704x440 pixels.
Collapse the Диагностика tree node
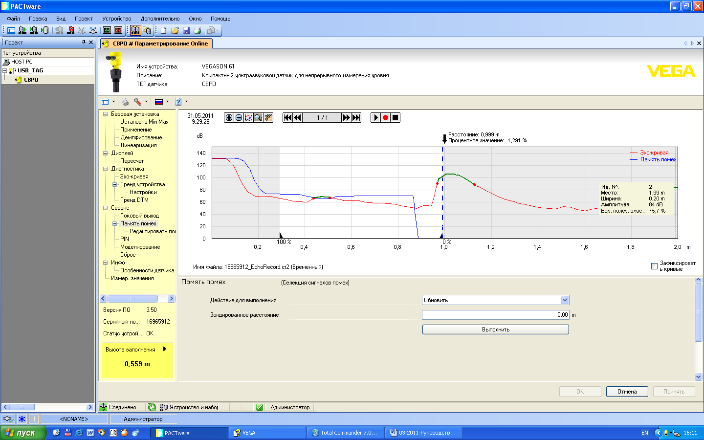click(105, 169)
